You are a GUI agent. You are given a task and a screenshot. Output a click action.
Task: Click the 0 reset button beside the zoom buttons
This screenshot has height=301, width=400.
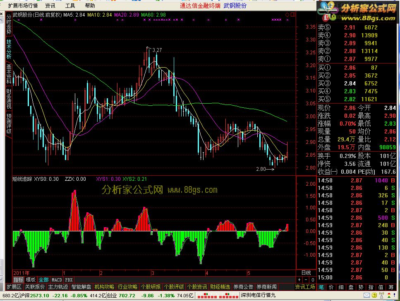click(313, 280)
